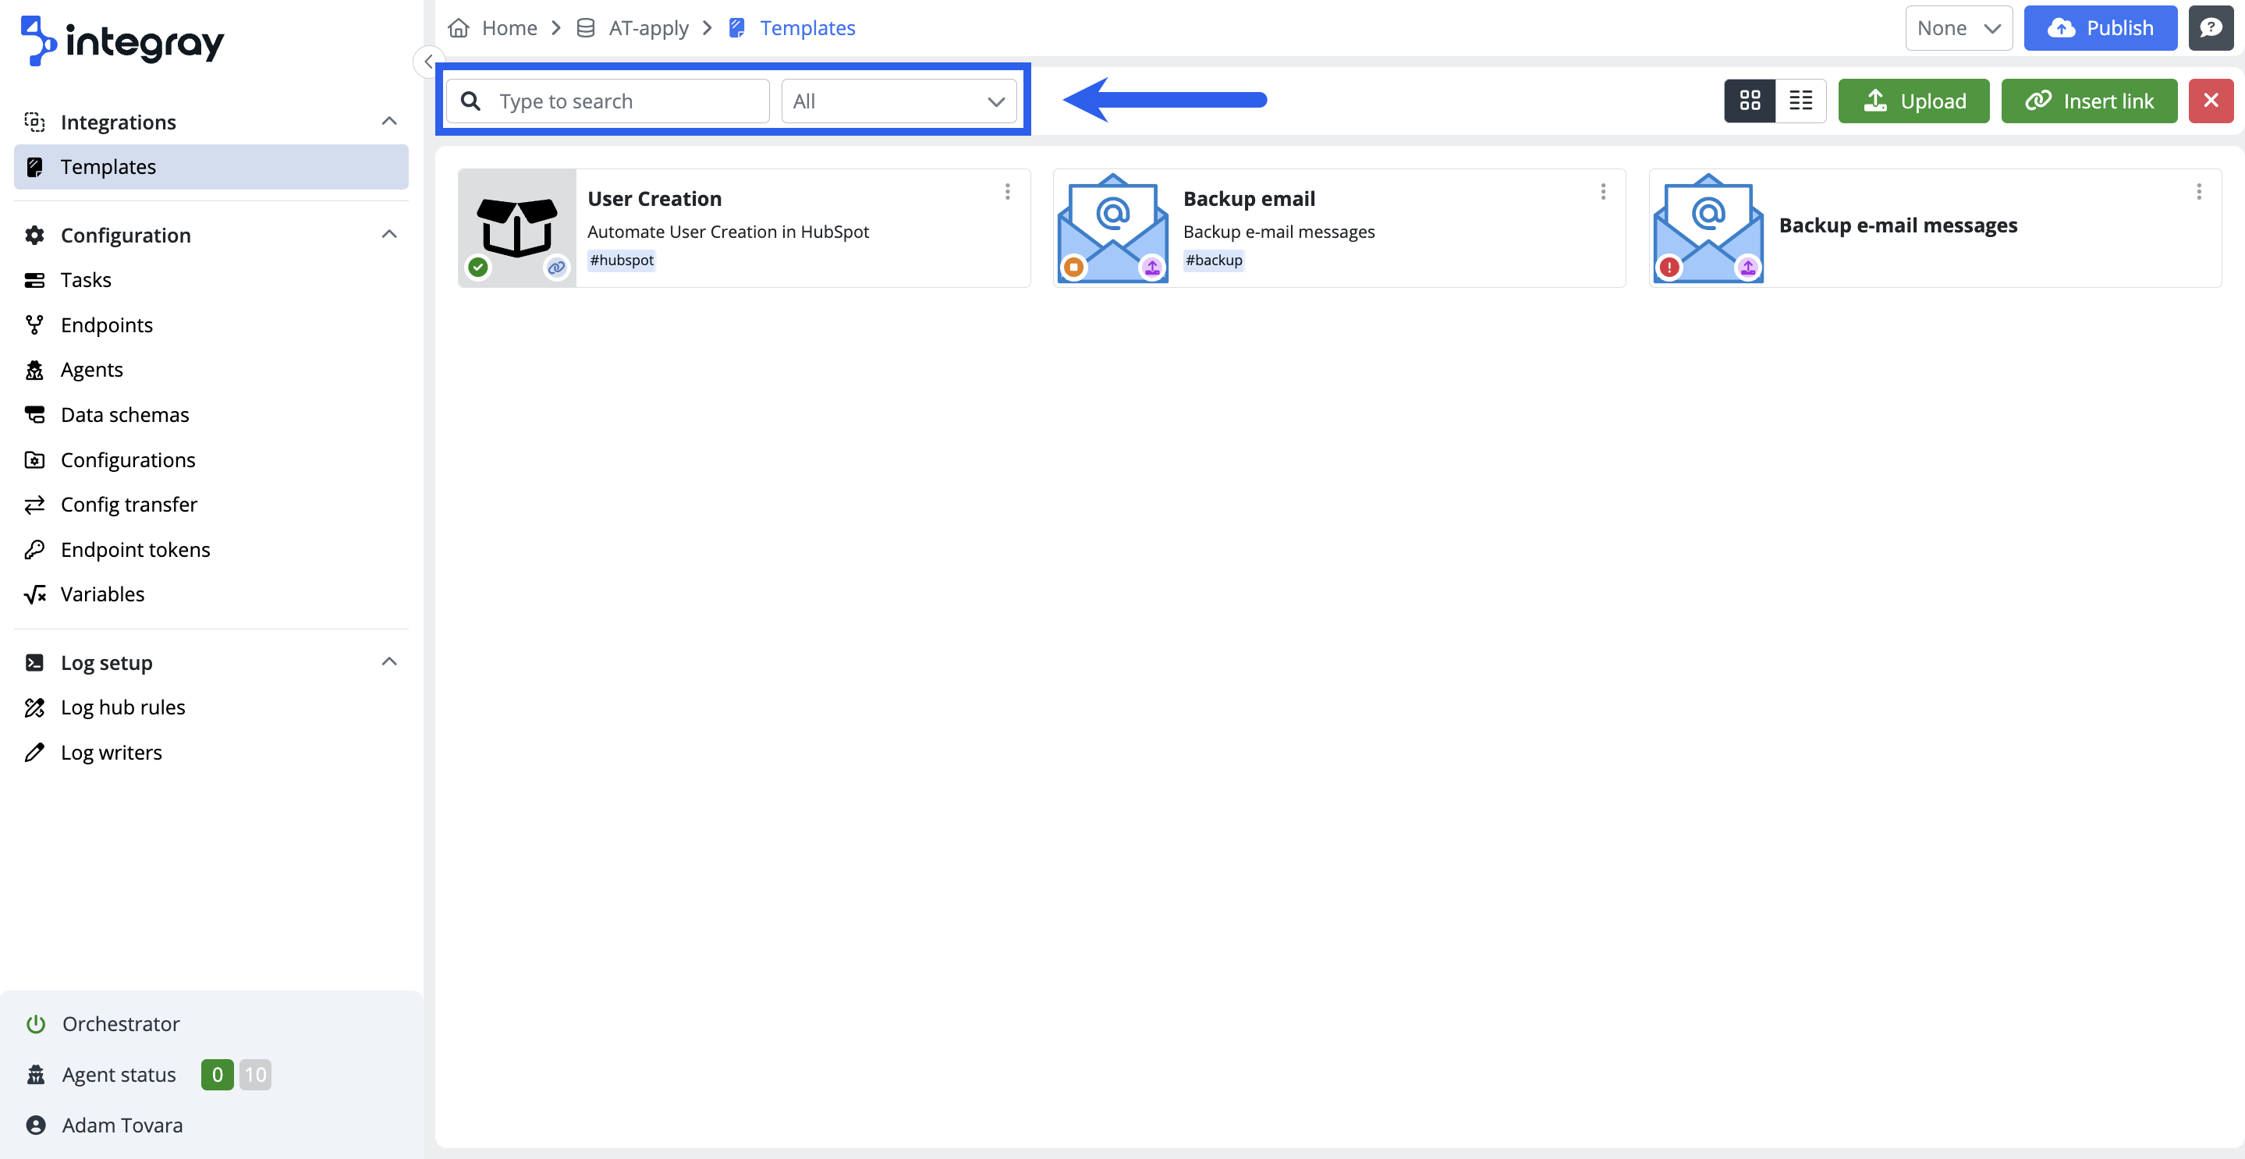
Task: Open Backup e-mail messages options menu
Action: point(2198,191)
